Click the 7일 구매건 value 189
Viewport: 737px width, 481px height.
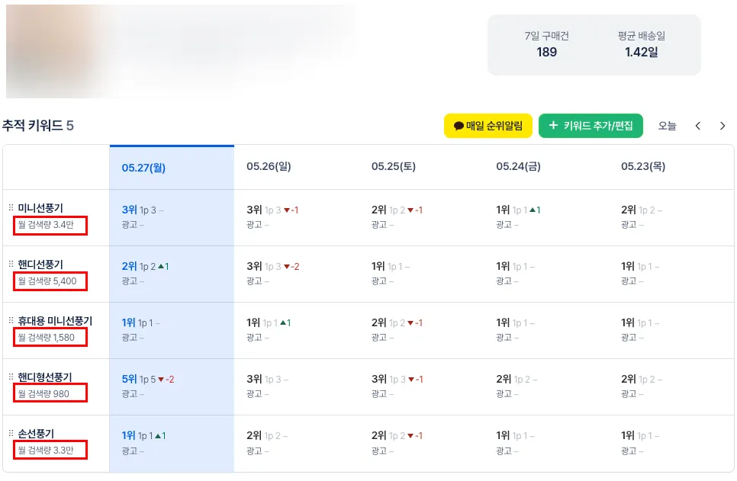point(546,52)
